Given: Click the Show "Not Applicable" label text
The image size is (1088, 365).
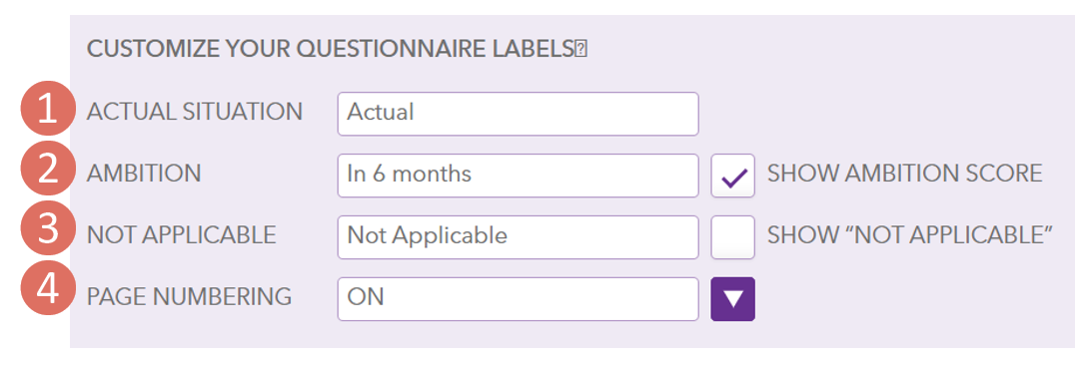Looking at the screenshot, I should [x=910, y=234].
